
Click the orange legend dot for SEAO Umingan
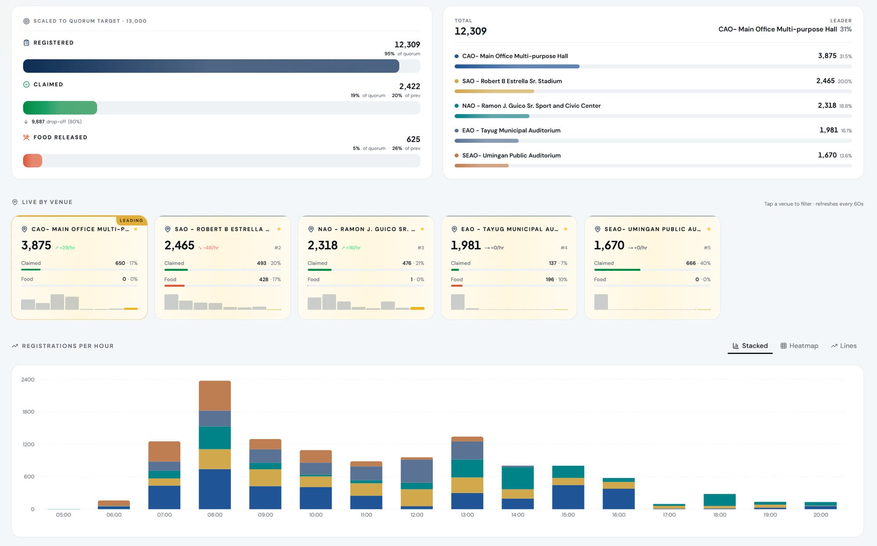pos(457,156)
